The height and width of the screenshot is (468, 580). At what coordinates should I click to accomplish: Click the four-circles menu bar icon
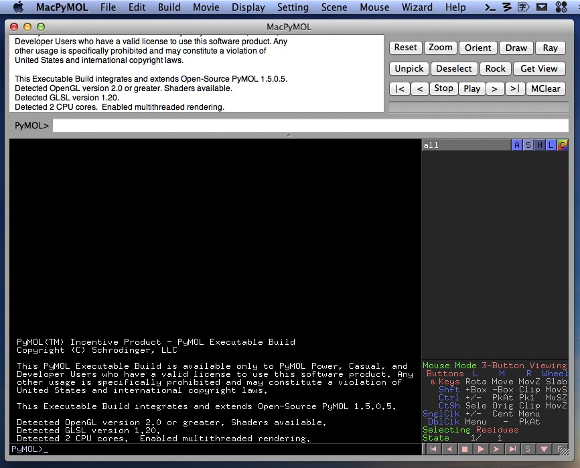pos(561,7)
